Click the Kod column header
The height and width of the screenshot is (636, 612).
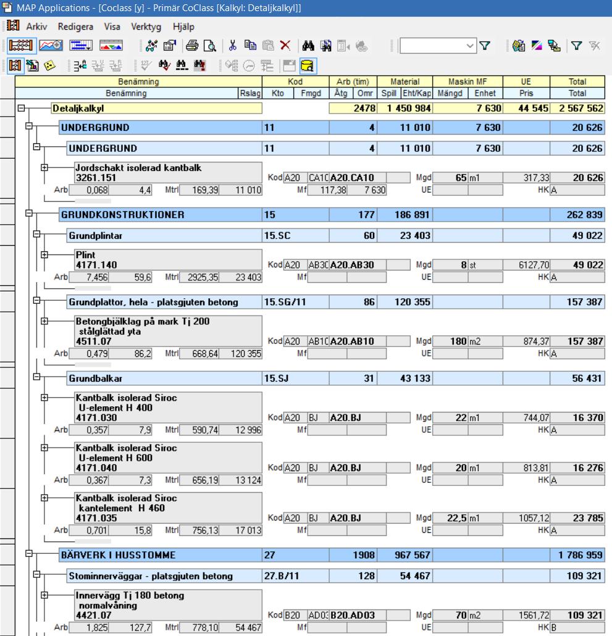click(x=295, y=82)
